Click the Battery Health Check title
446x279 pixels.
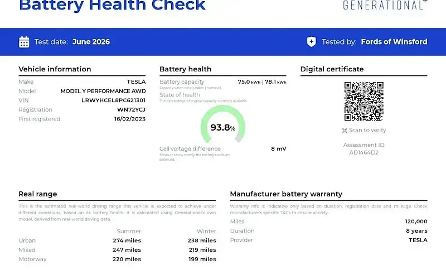112,5
